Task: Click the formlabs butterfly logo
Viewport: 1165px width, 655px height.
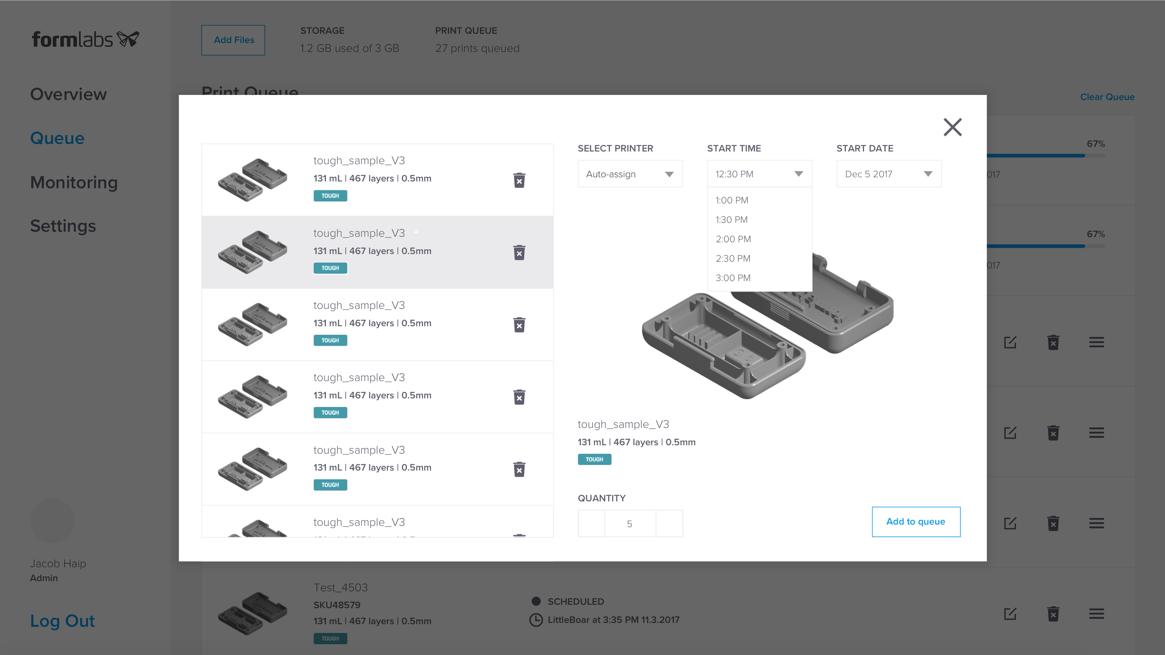Action: (128, 39)
